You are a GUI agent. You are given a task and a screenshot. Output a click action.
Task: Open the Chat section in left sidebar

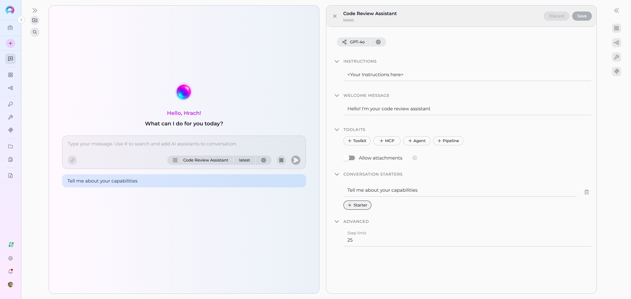pyautogui.click(x=11, y=59)
